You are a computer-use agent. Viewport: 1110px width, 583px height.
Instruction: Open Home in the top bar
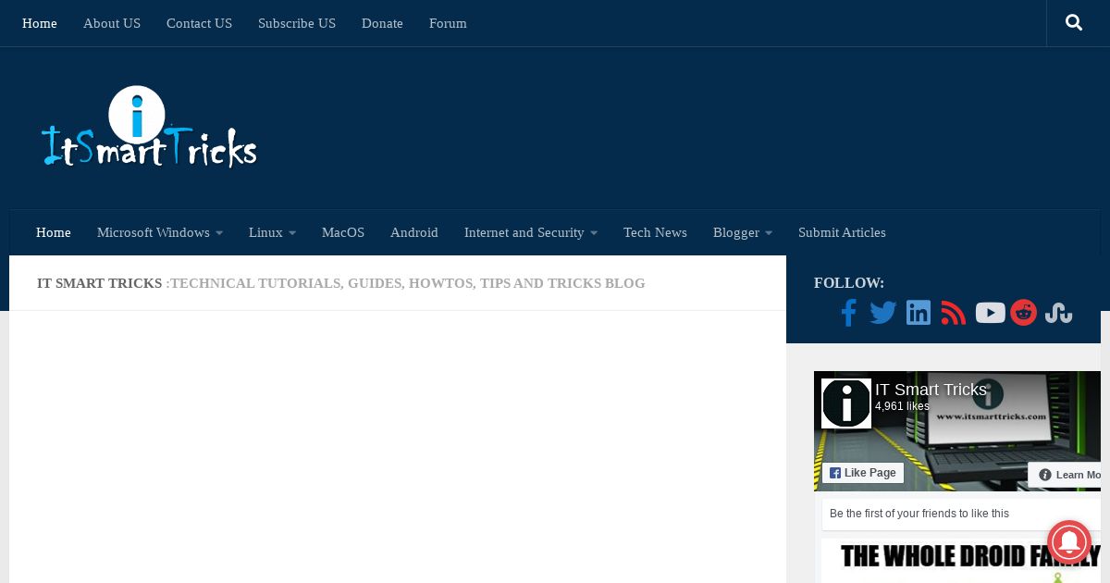tap(40, 23)
